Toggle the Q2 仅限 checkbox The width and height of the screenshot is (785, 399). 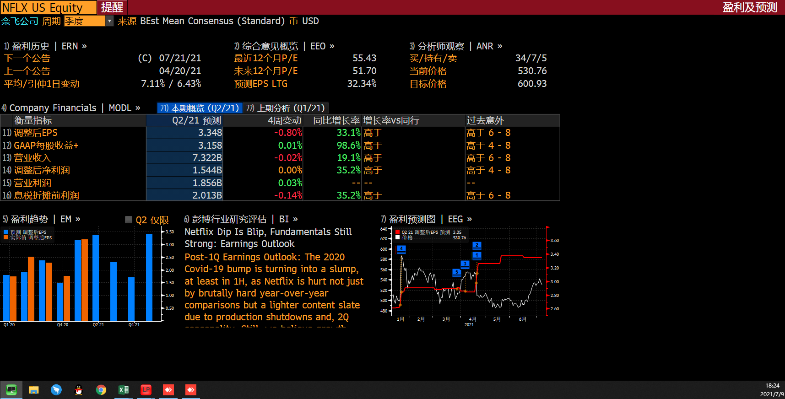tap(129, 220)
